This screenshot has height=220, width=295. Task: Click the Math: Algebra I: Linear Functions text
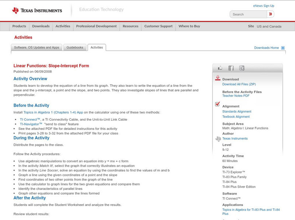(x=245, y=128)
